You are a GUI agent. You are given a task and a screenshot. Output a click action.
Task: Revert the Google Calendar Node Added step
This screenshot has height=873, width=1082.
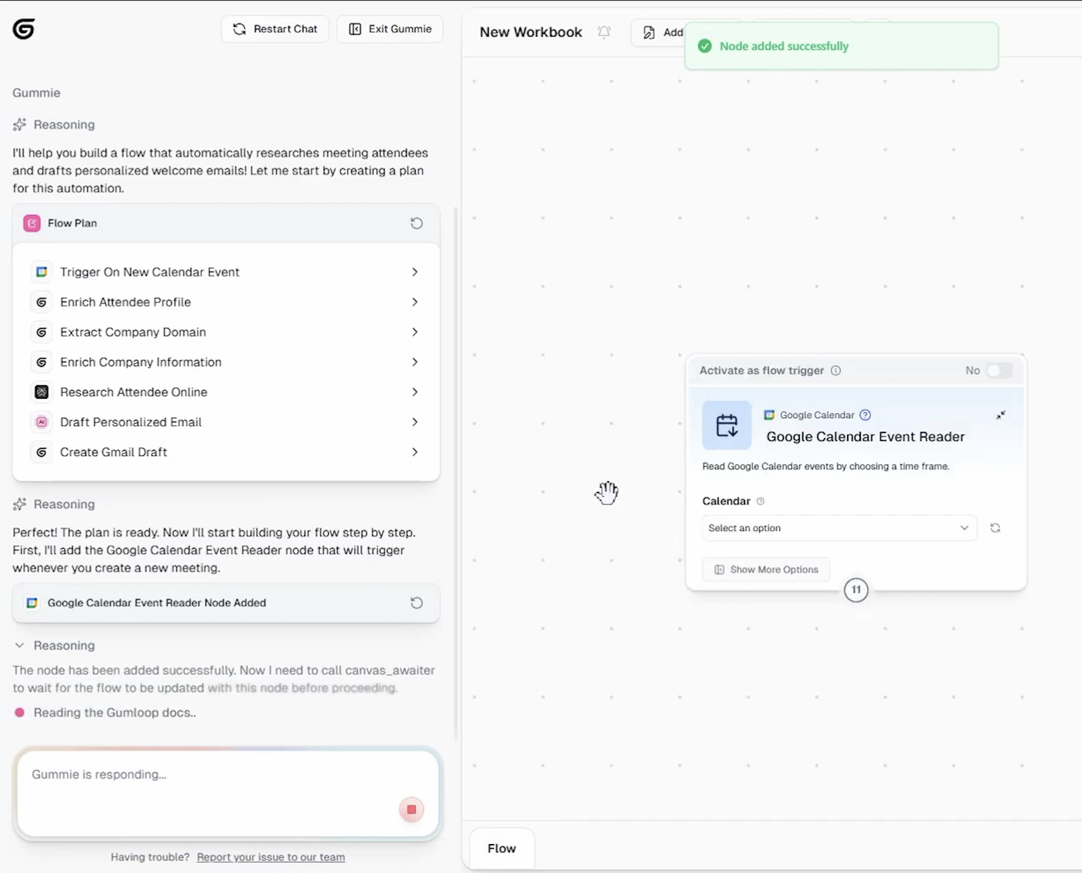(417, 603)
